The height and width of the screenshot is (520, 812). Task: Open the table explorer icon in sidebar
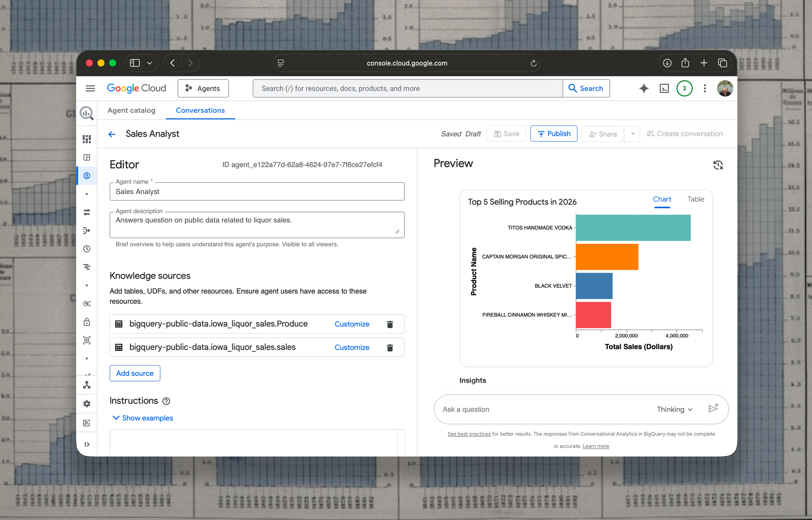tap(87, 157)
